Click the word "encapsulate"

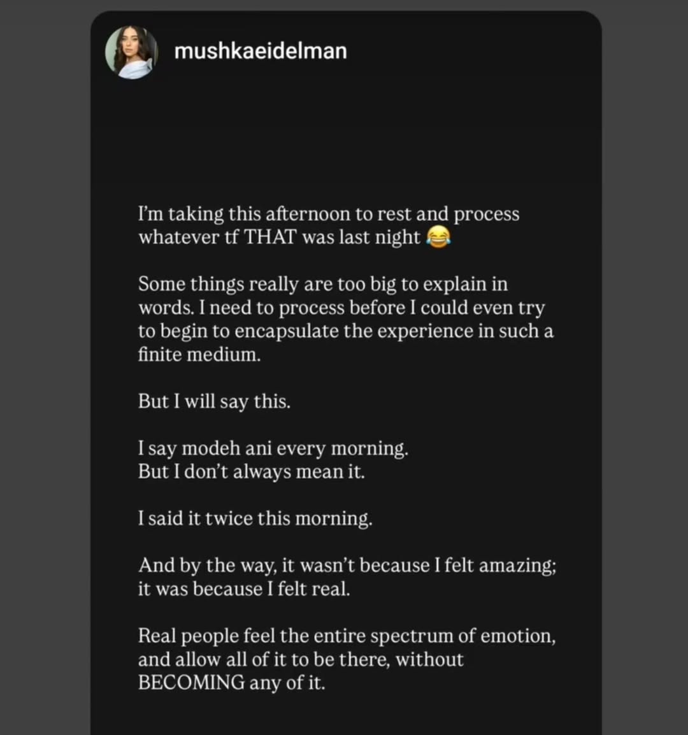(287, 331)
